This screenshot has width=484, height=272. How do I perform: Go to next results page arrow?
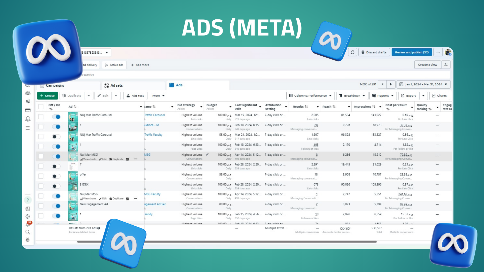coord(391,84)
